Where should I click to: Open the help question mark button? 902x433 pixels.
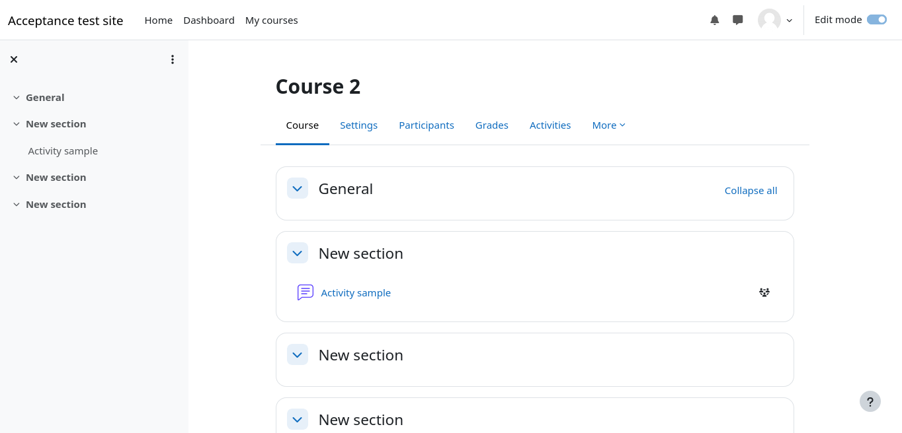[870, 401]
